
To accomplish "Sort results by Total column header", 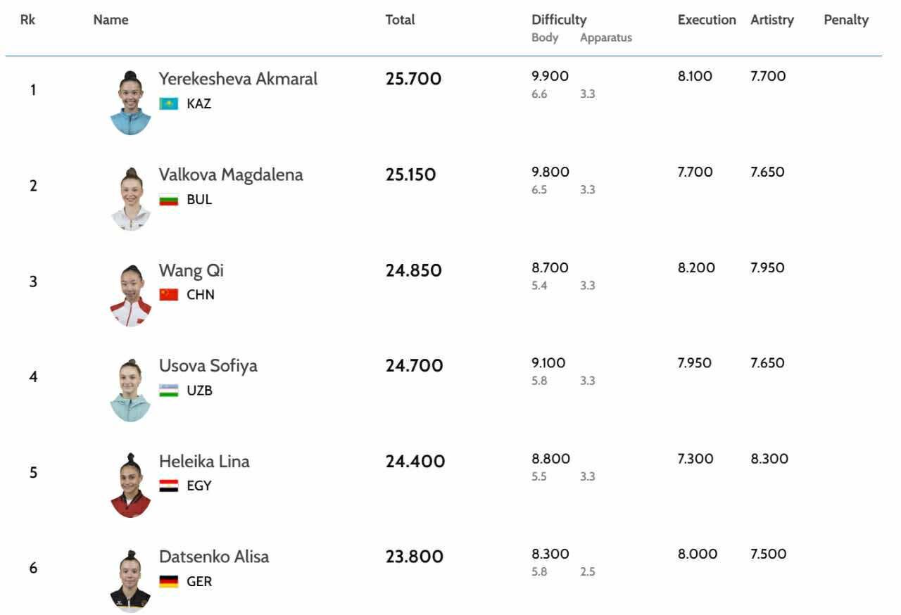I will tap(400, 20).
